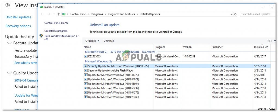Click the Settings gear icon
This screenshot has width=278, height=112.
[8, 5]
